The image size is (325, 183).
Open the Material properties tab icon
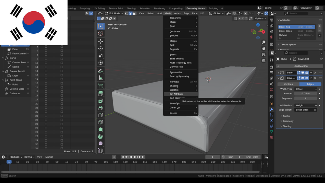pos(272,137)
